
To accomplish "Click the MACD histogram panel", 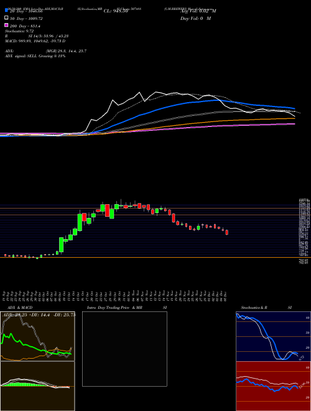I will tap(37, 386).
